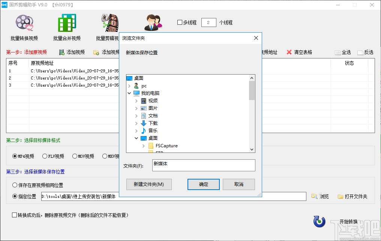Image resolution: width=381 pixels, height=241 pixels.
Task: Select the MKV video radio button
Action: 105,156
